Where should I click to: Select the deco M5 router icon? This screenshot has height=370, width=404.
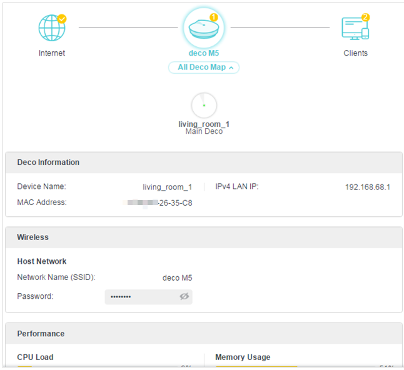point(204,27)
